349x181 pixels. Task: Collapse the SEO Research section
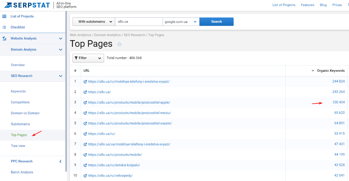pyautogui.click(x=60, y=76)
